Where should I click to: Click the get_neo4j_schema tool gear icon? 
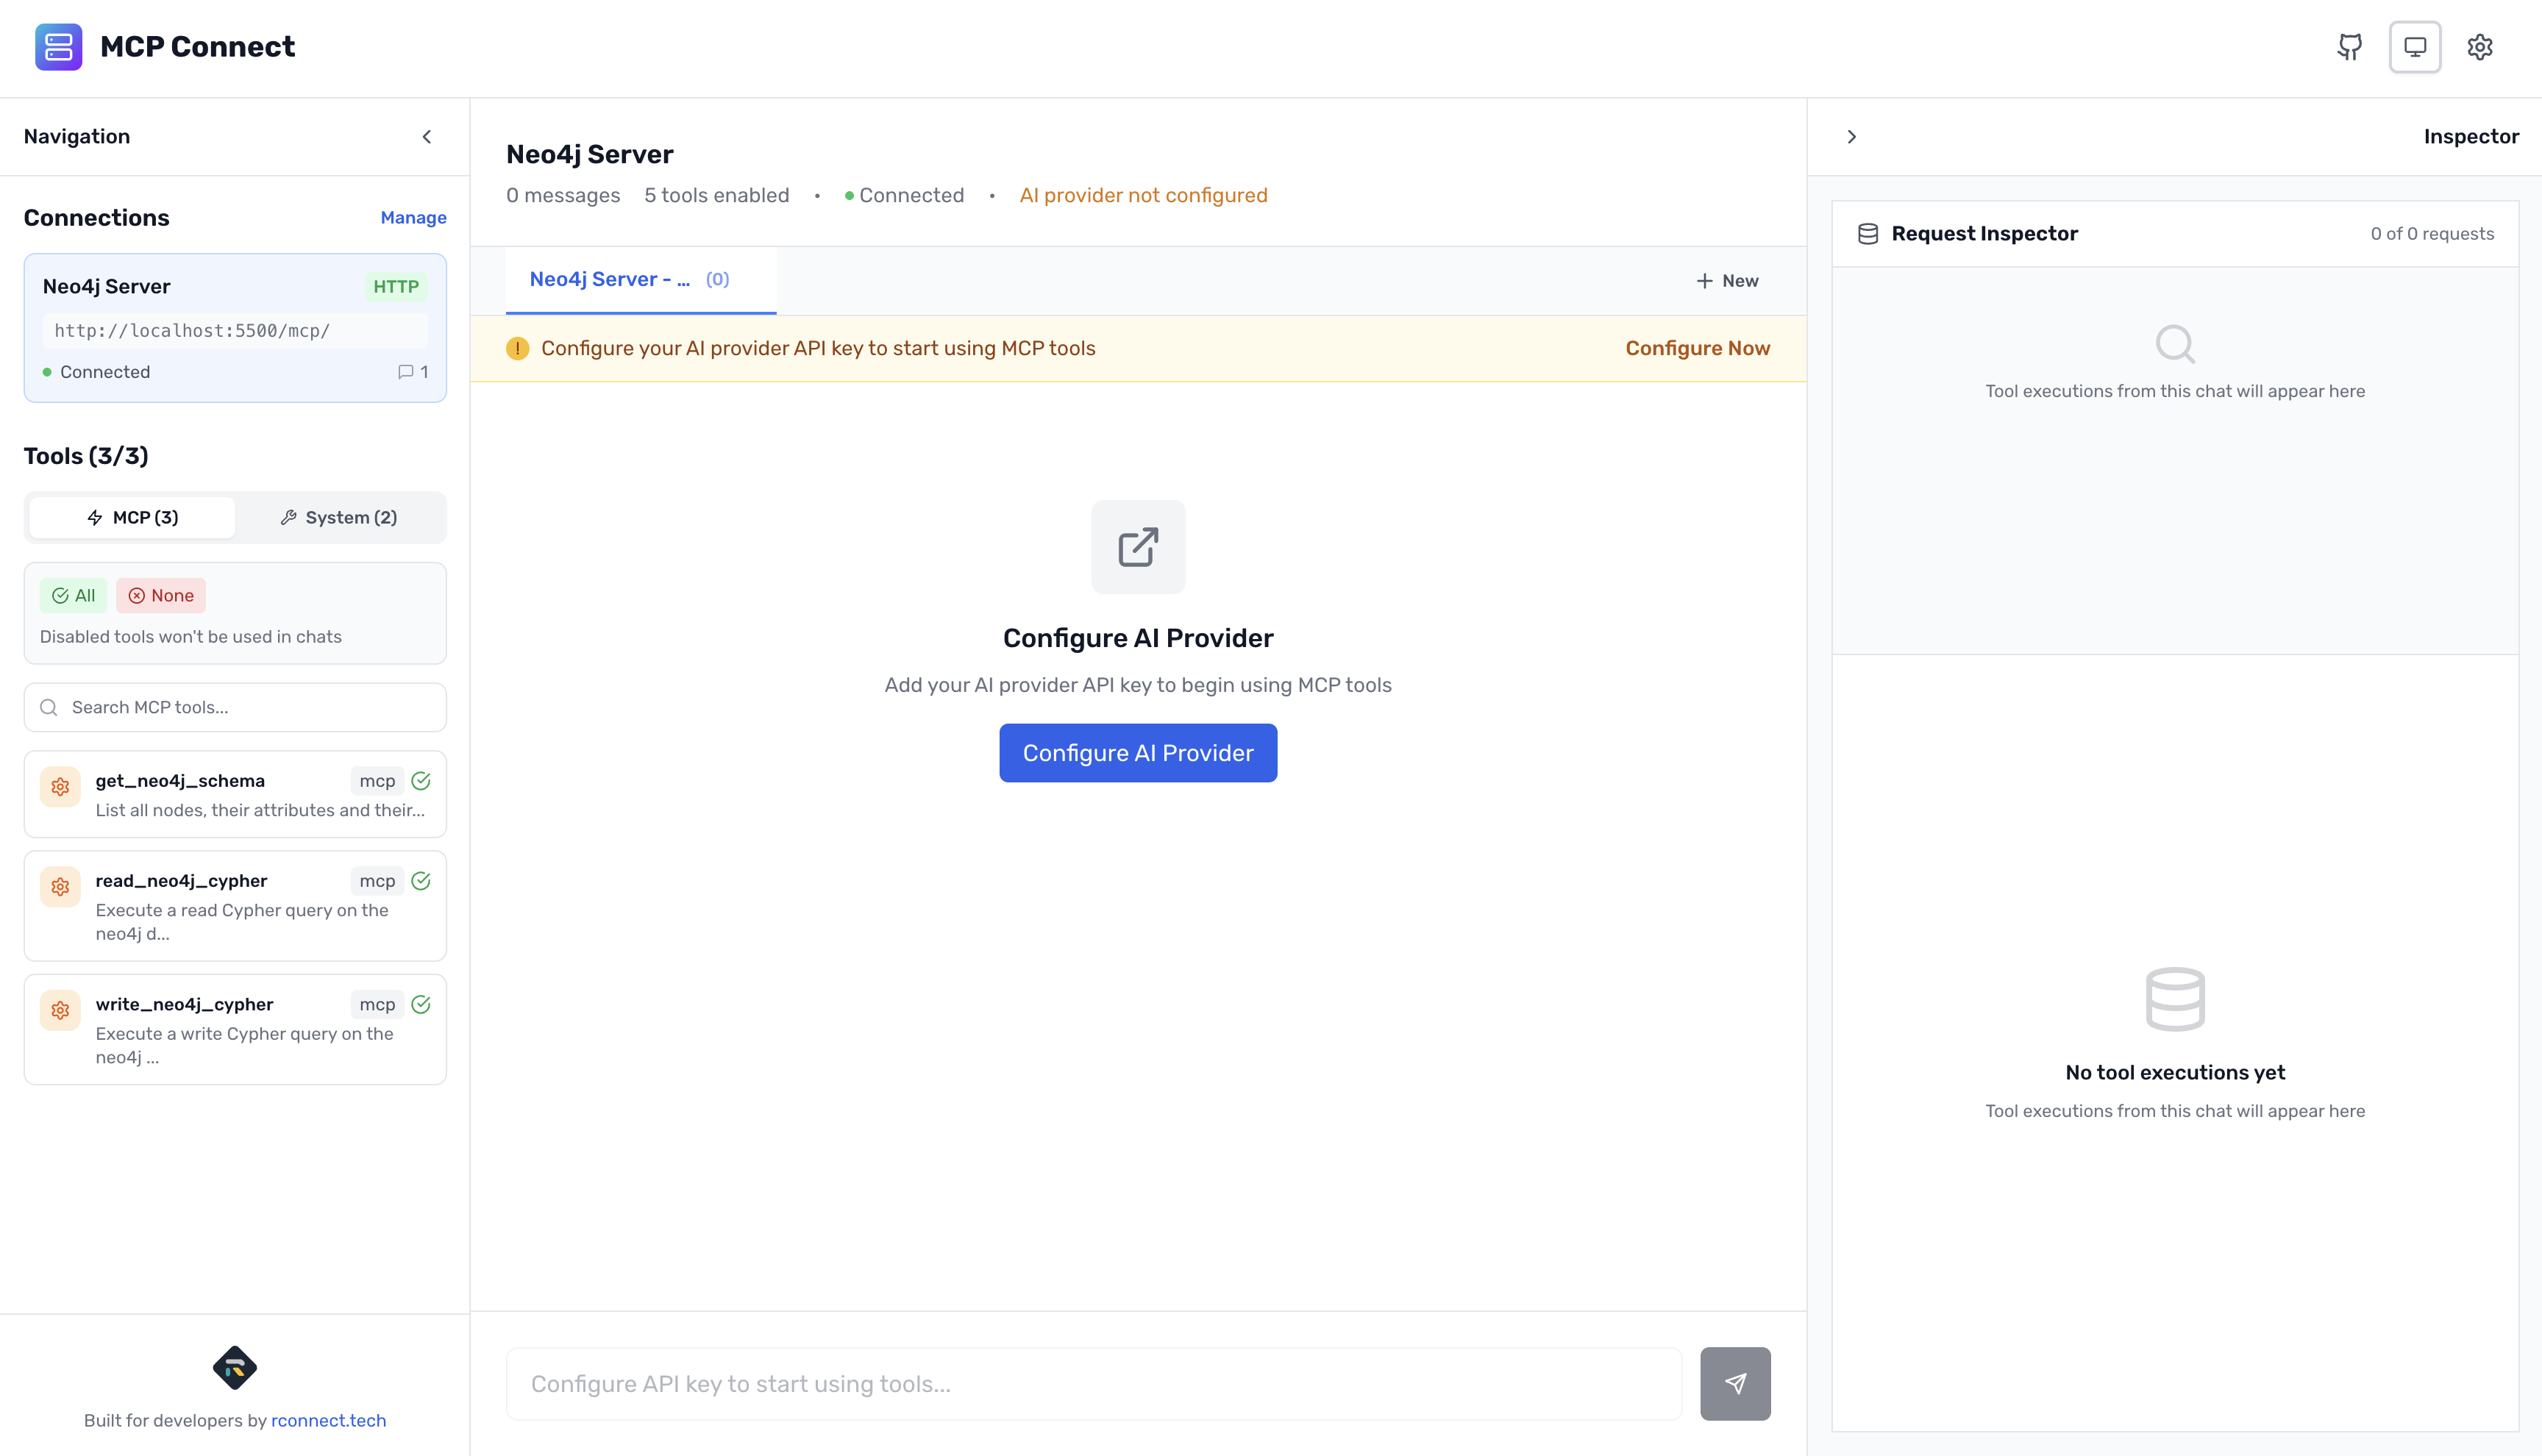[59, 786]
